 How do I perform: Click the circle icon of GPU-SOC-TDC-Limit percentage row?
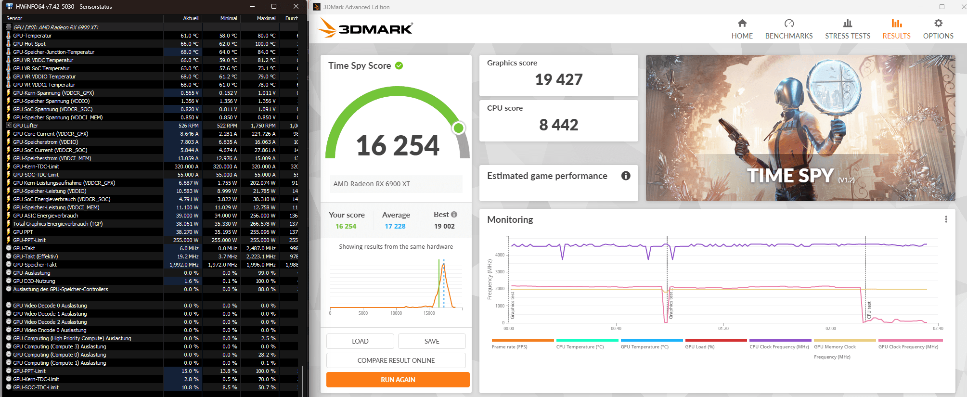tap(8, 387)
